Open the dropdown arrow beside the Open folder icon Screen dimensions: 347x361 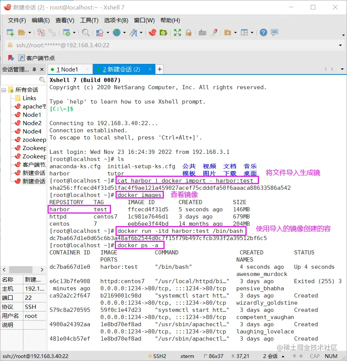point(30,33)
